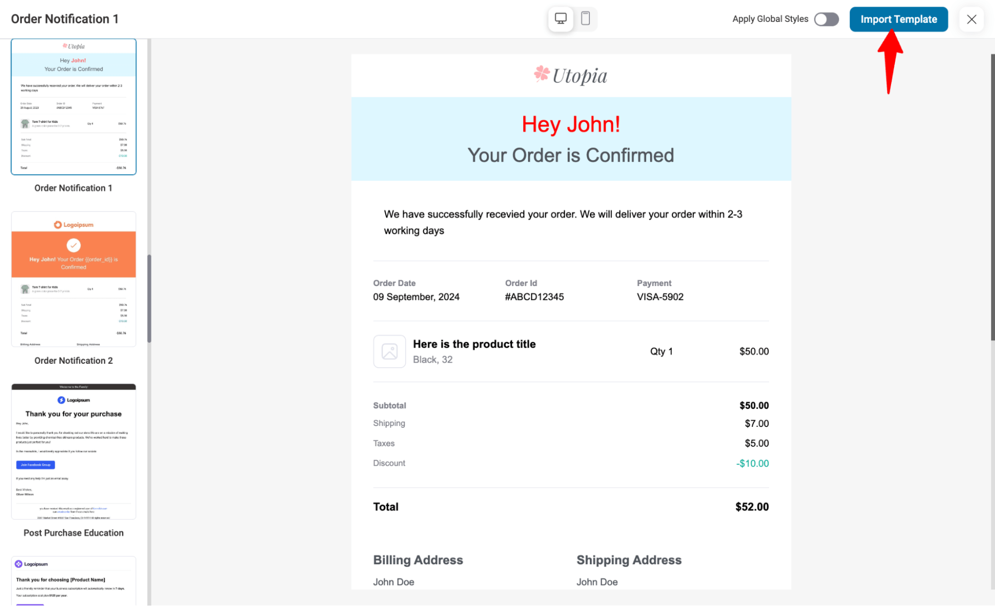This screenshot has height=606, width=995.
Task: Select Order Notification 1 thumbnail
Action: [74, 106]
